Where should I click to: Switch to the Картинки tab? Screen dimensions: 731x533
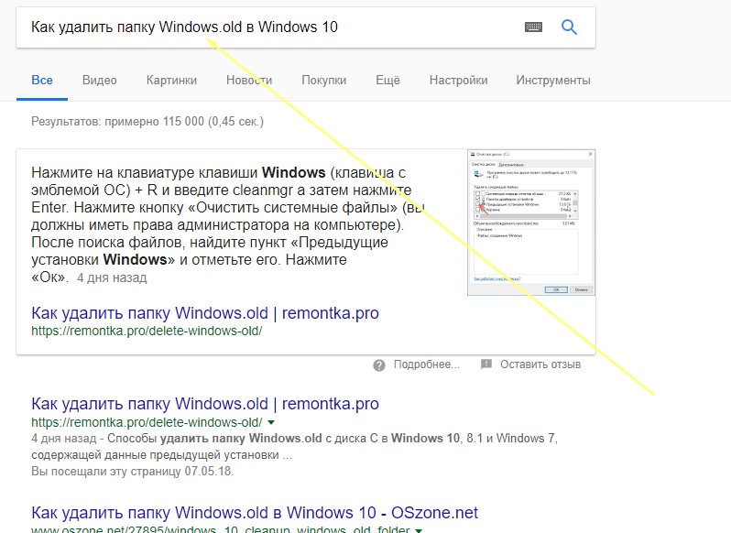coord(171,81)
